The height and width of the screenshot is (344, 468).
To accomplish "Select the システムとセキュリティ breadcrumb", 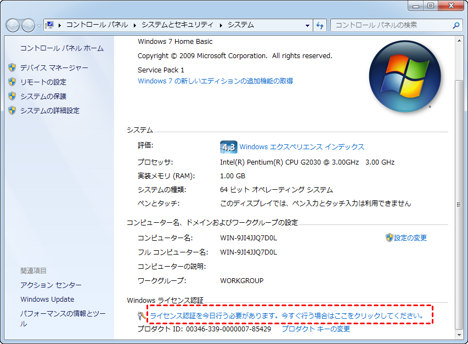I will point(177,25).
